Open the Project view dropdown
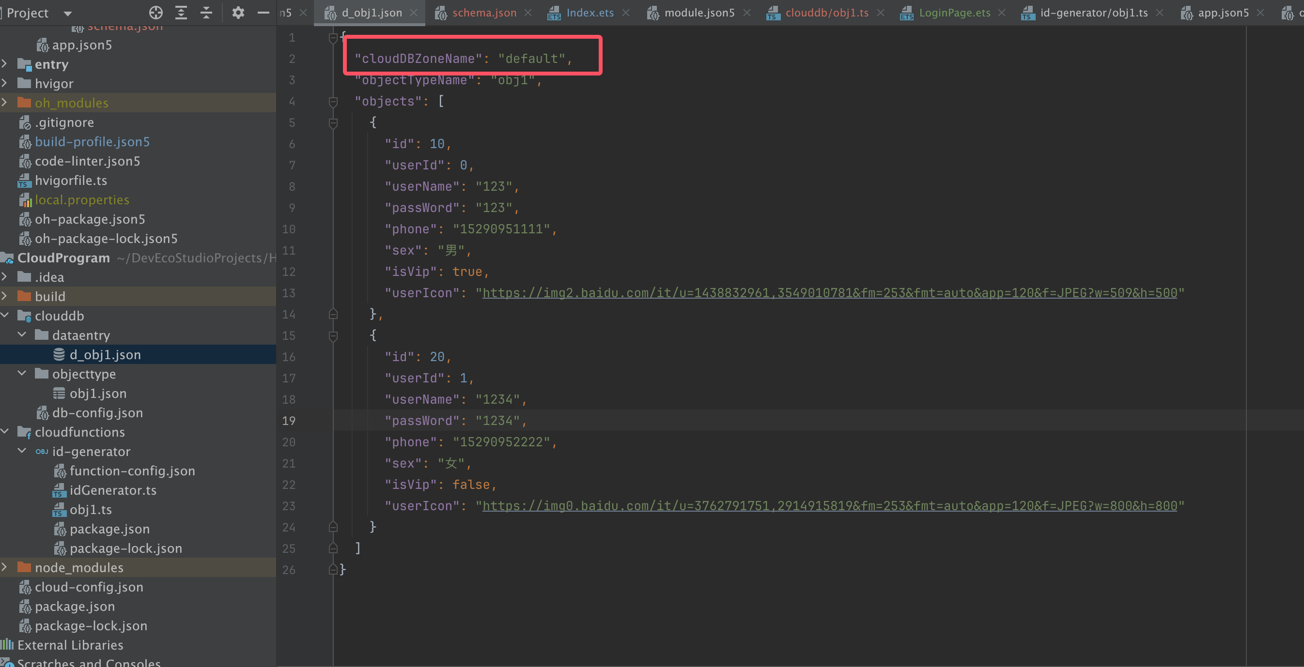Viewport: 1304px width, 667px height. tap(67, 13)
